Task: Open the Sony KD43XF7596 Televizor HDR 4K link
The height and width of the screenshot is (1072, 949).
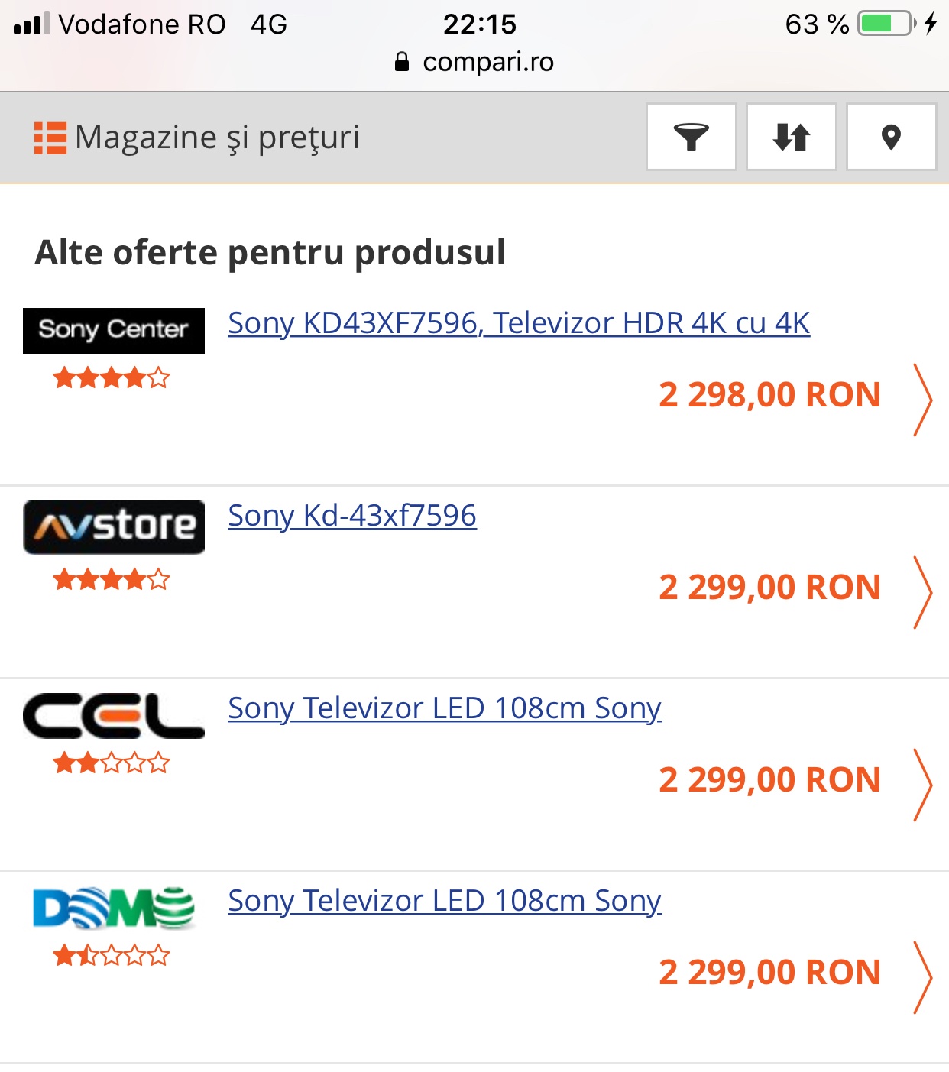Action: (519, 323)
